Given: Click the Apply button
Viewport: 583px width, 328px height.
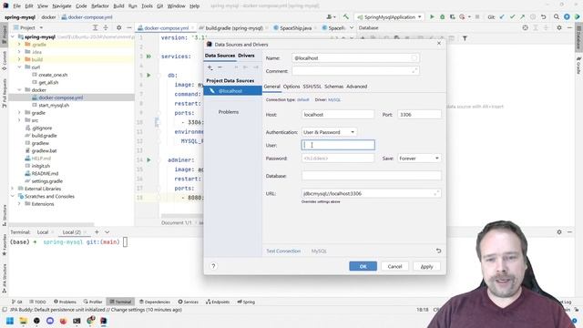Looking at the screenshot, I should coord(426,266).
